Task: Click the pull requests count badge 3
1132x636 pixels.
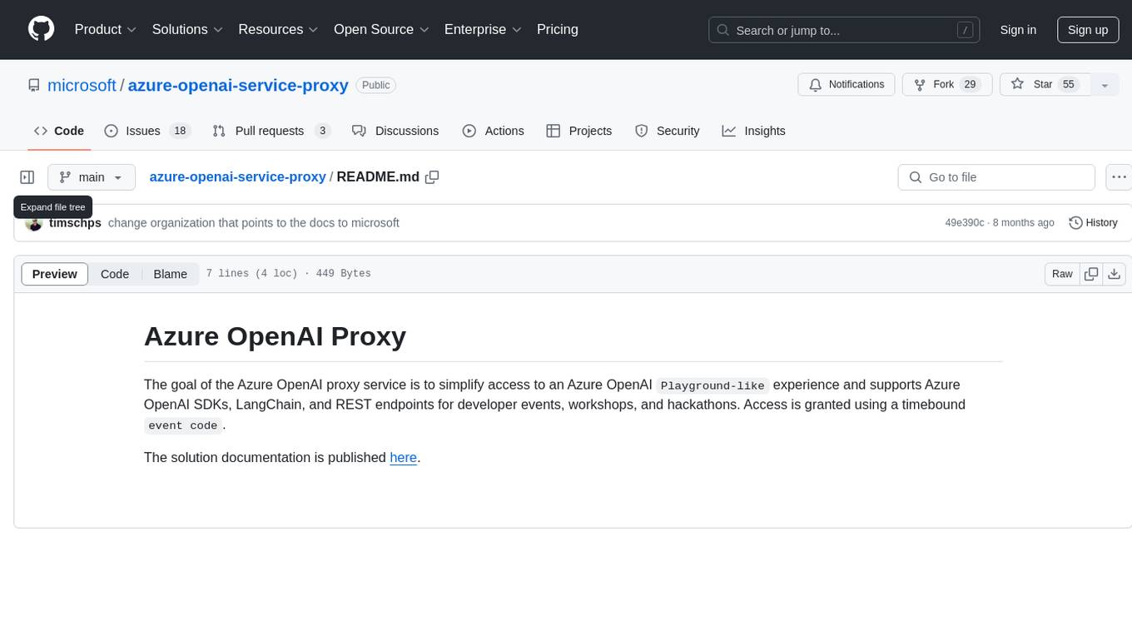Action: coord(322,131)
